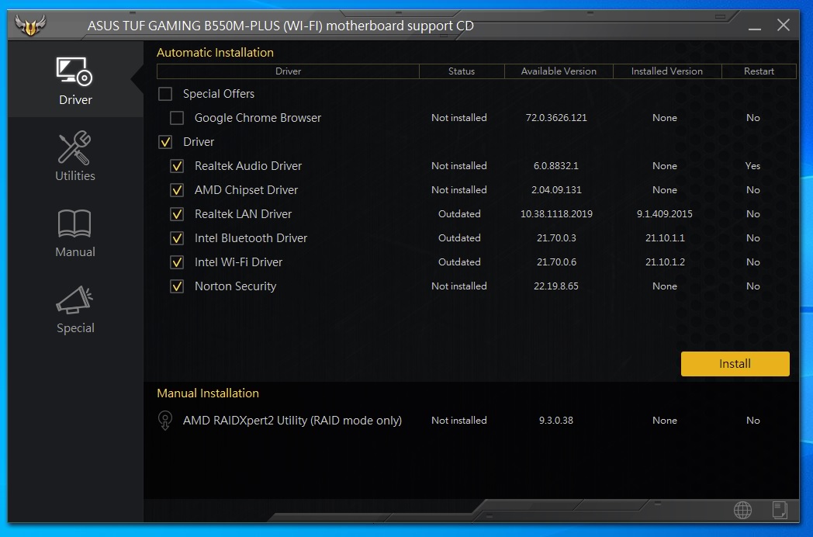Click the document icon at bottom right
Viewport: 813px width, 537px height.
click(x=780, y=510)
